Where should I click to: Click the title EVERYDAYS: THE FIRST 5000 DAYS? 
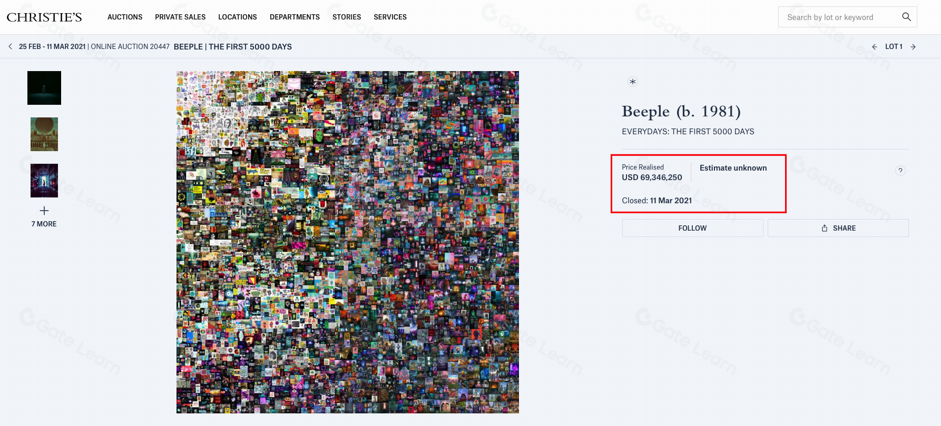pos(688,132)
